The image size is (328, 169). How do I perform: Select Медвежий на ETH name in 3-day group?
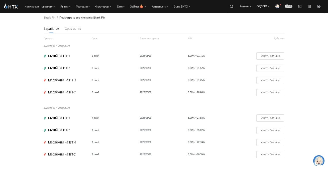point(62,80)
